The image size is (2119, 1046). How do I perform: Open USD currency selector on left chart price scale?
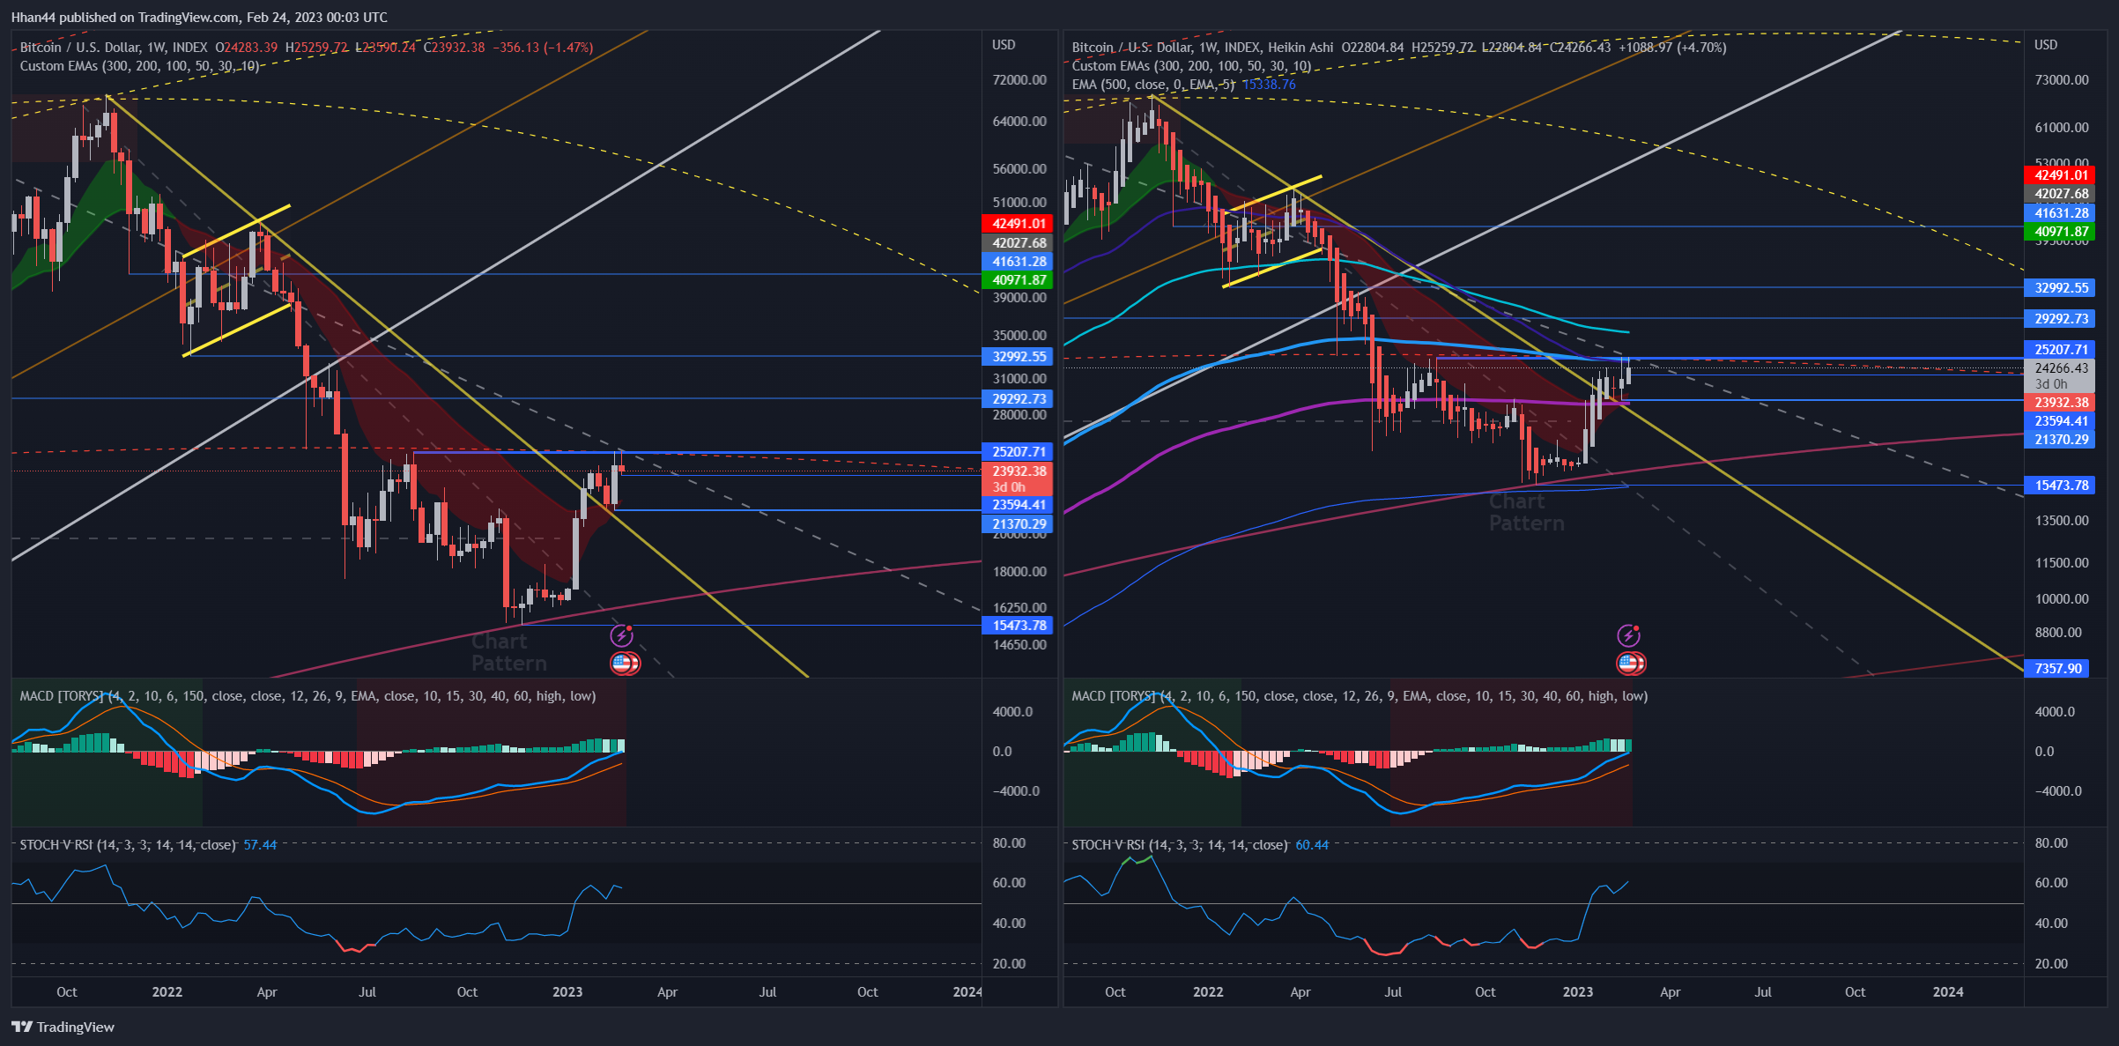tap(1004, 45)
